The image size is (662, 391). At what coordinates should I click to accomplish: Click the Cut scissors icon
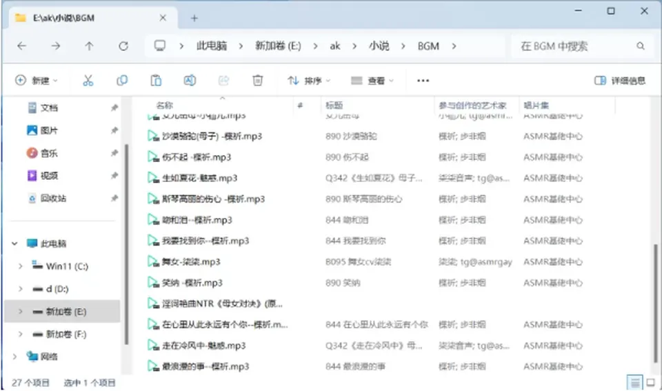click(x=88, y=80)
